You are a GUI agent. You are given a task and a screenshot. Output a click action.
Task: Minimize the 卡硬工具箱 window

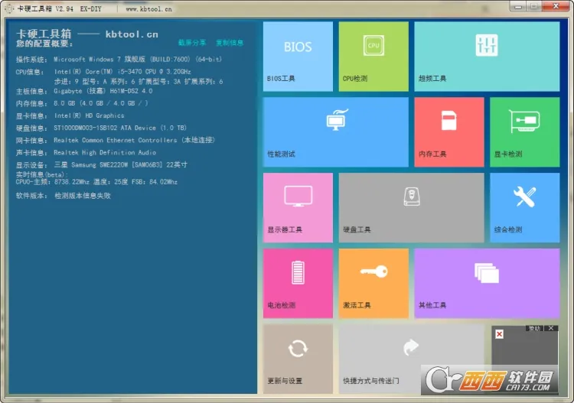[x=518, y=6]
